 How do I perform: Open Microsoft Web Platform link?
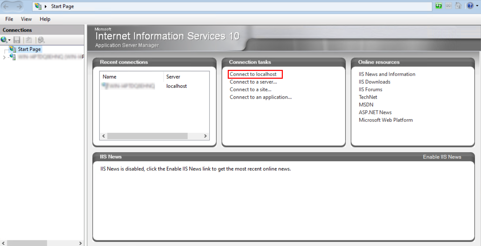(386, 120)
